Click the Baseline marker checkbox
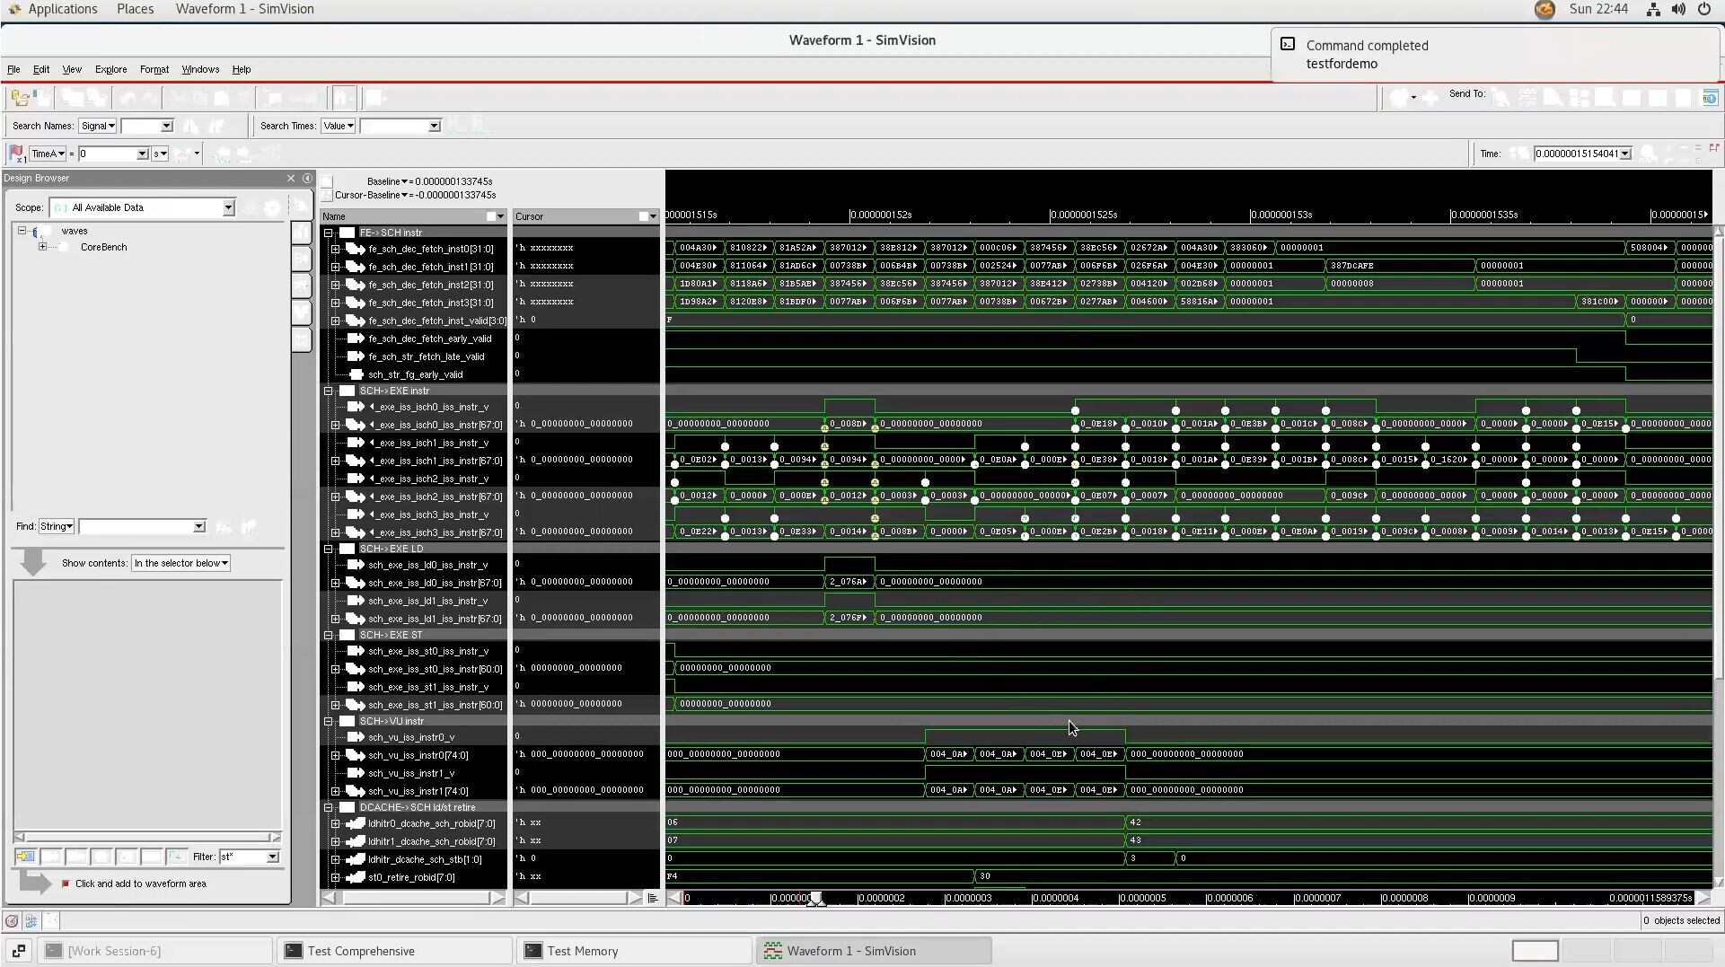 327,181
